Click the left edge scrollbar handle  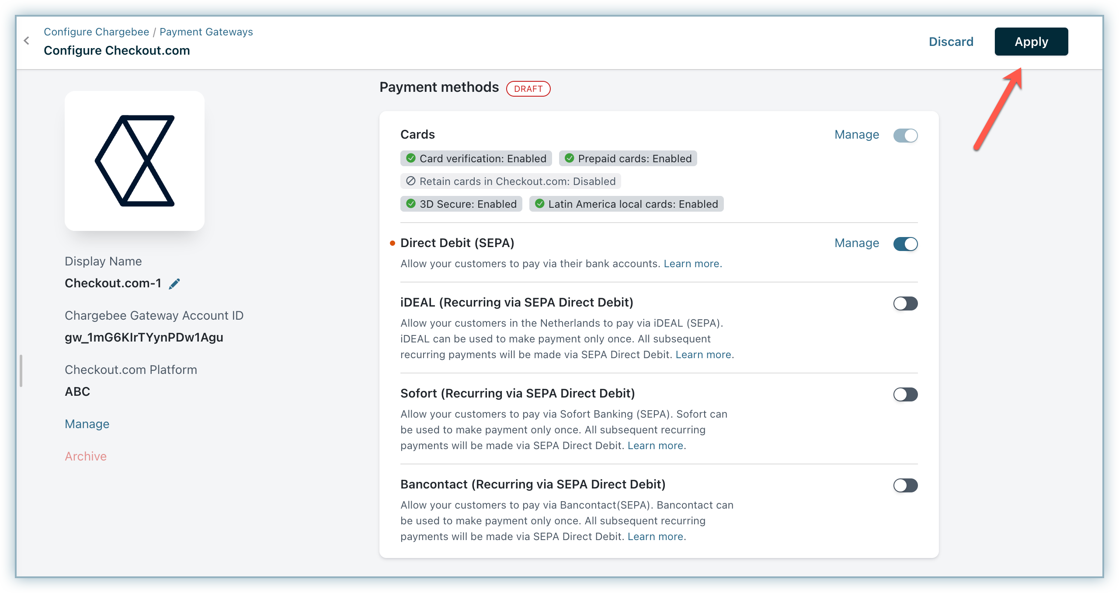[21, 371]
